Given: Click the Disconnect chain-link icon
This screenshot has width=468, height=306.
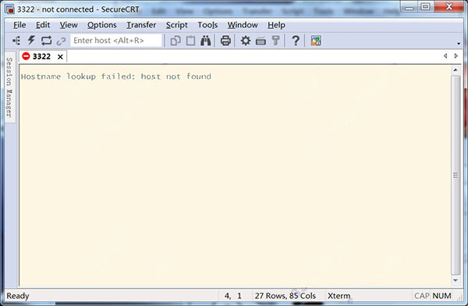Looking at the screenshot, I should tap(61, 41).
